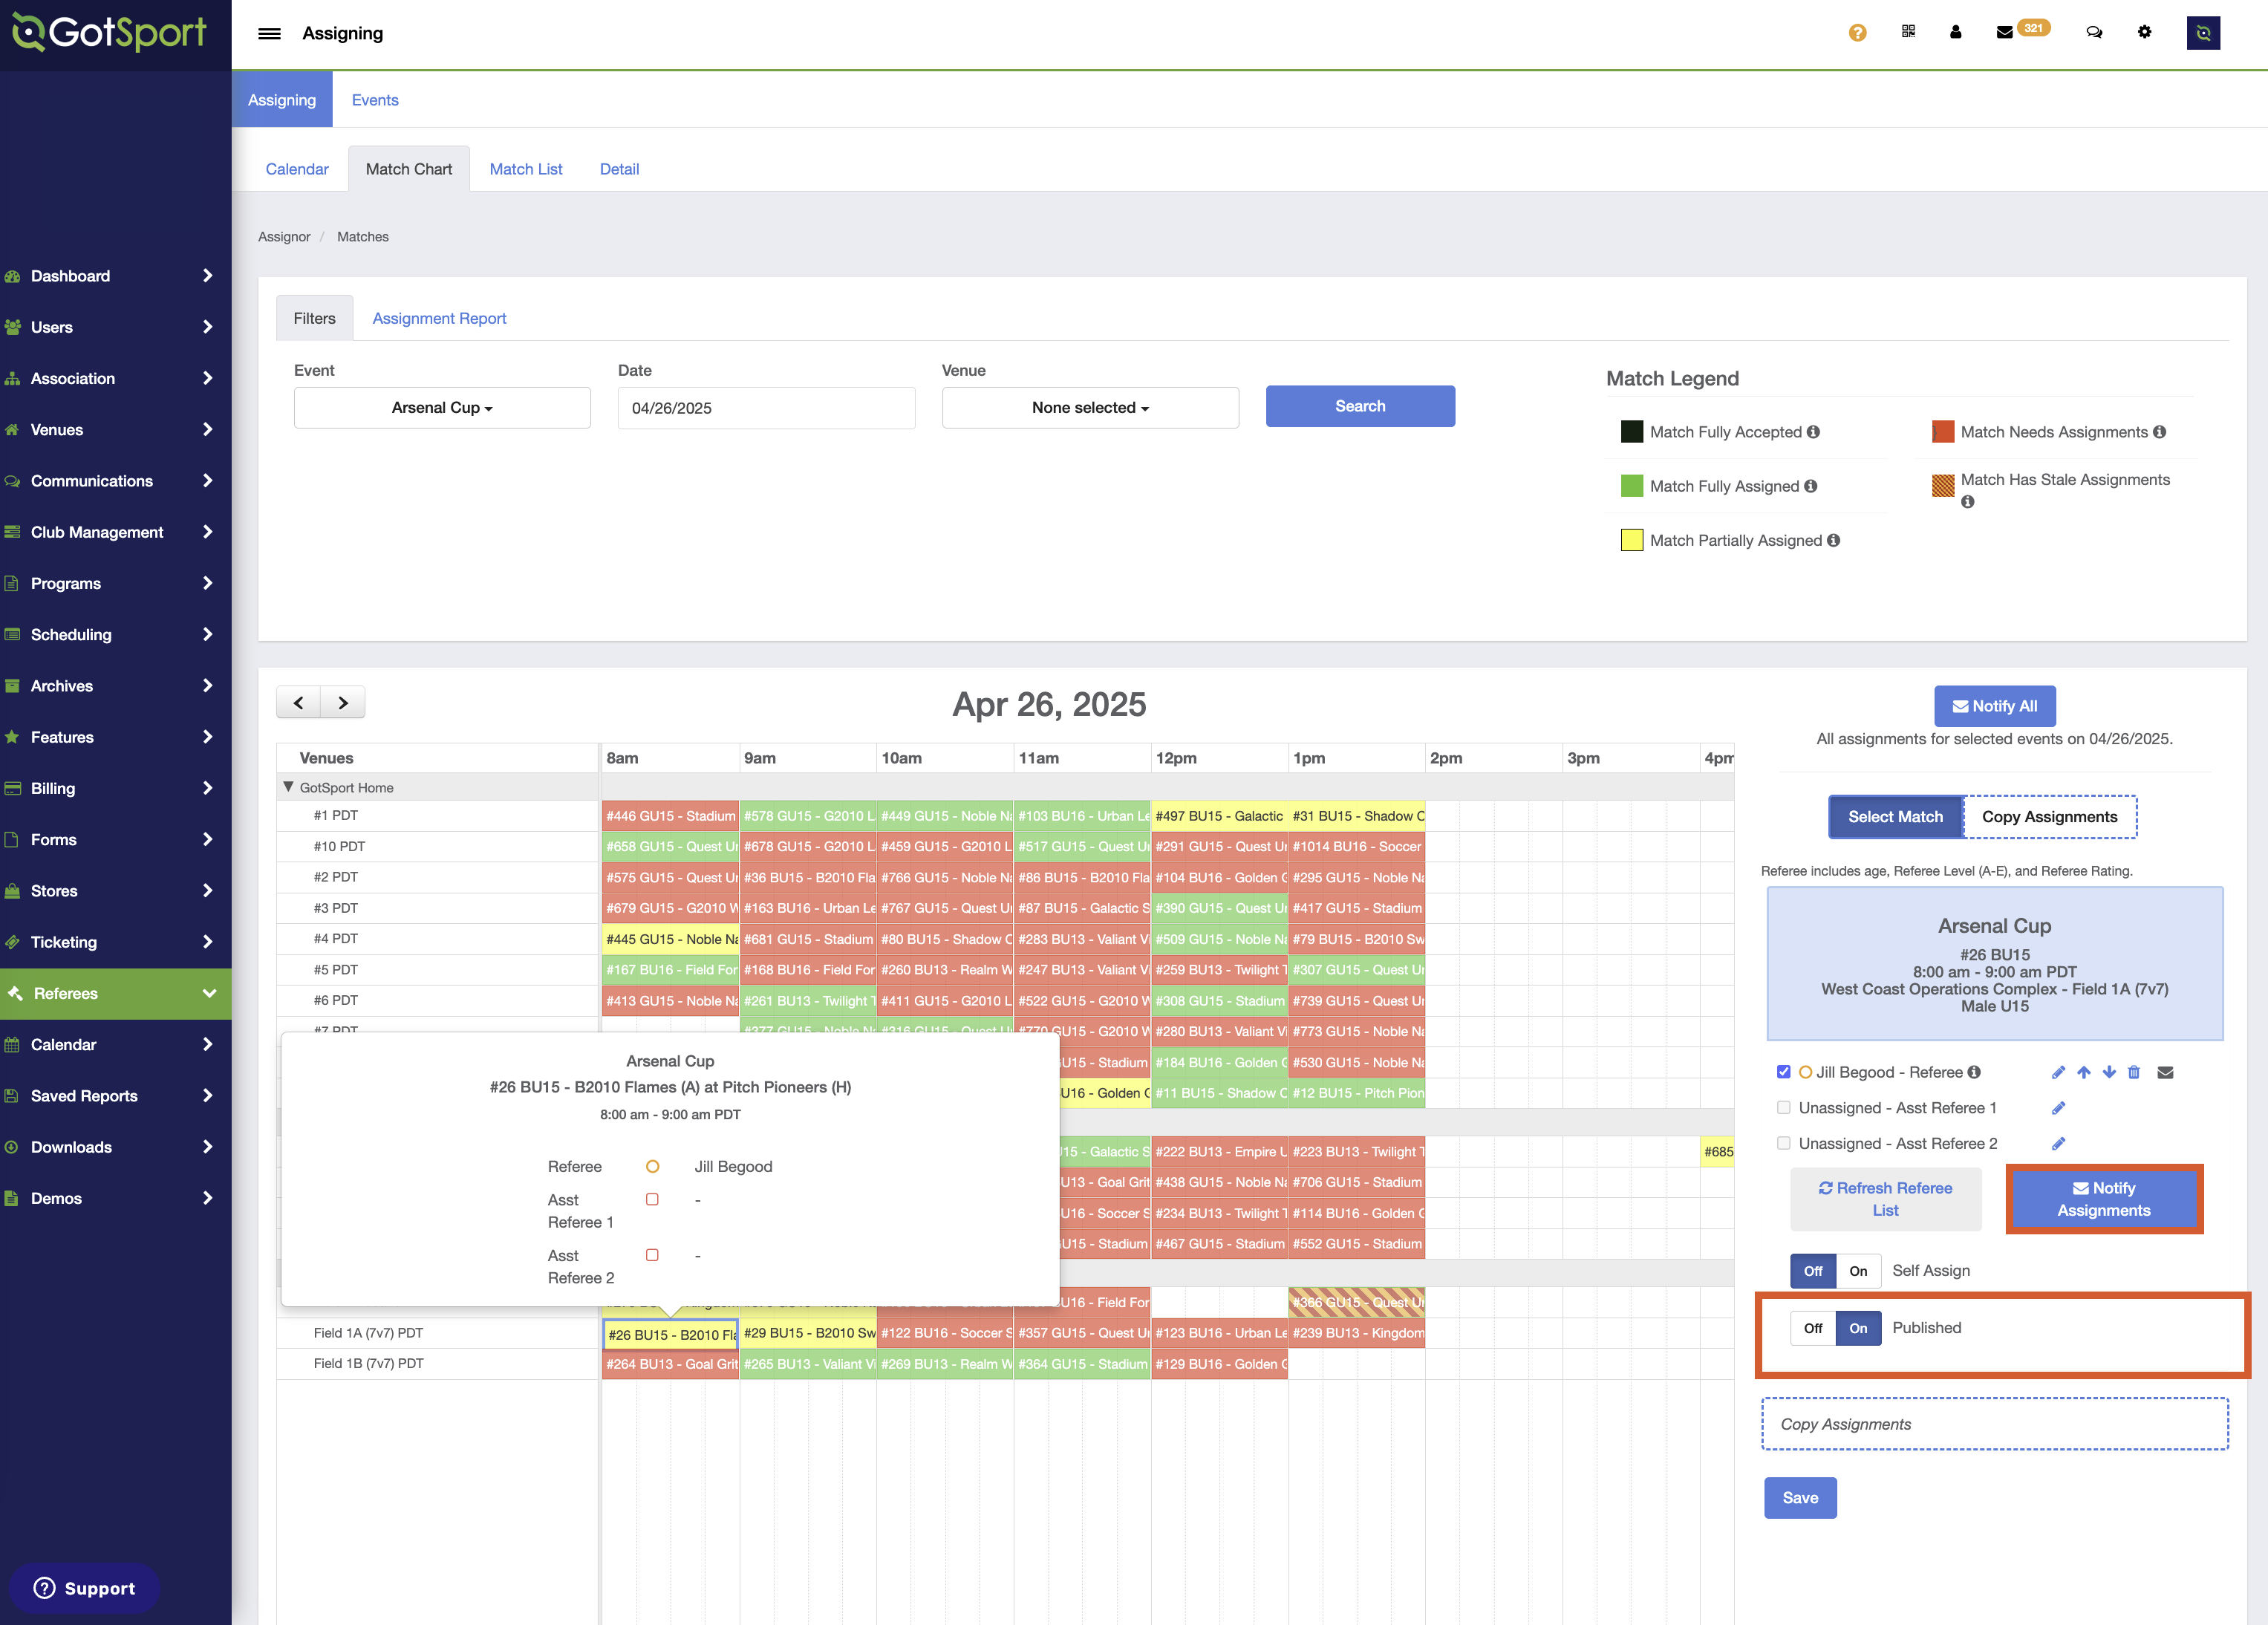
Task: Collapse the GotSport Home venue group
Action: coord(288,787)
